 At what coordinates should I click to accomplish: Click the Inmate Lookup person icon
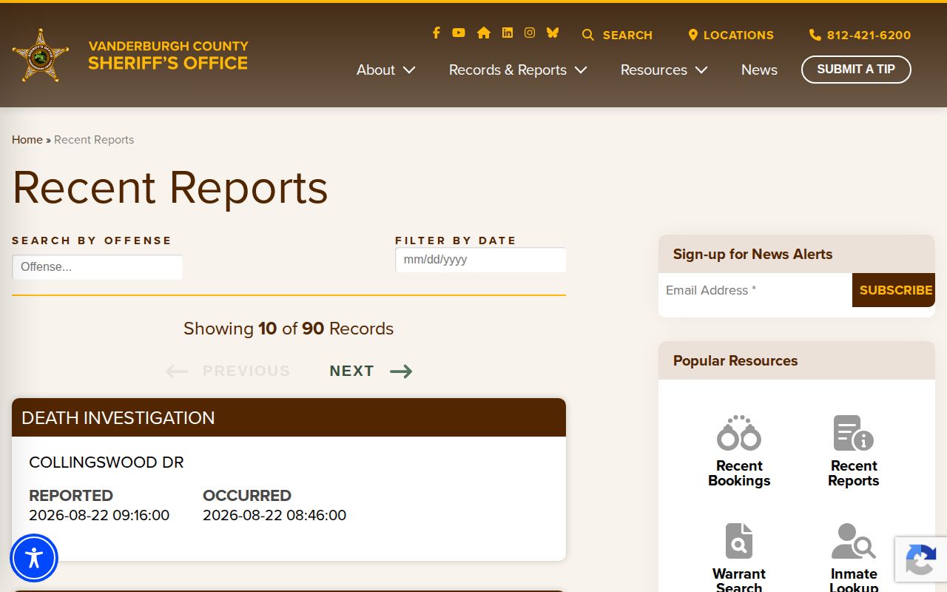pos(854,541)
